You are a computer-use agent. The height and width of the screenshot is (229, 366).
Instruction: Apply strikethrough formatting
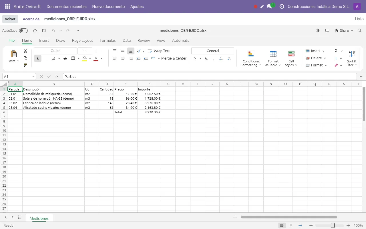[x=65, y=58]
